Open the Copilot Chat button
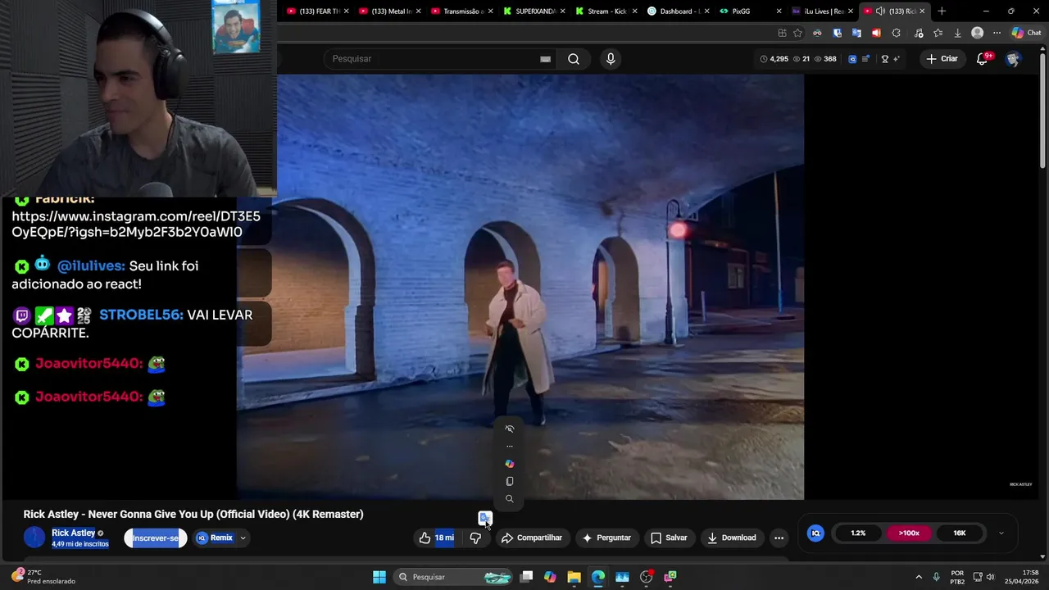1049x590 pixels. tap(1026, 33)
